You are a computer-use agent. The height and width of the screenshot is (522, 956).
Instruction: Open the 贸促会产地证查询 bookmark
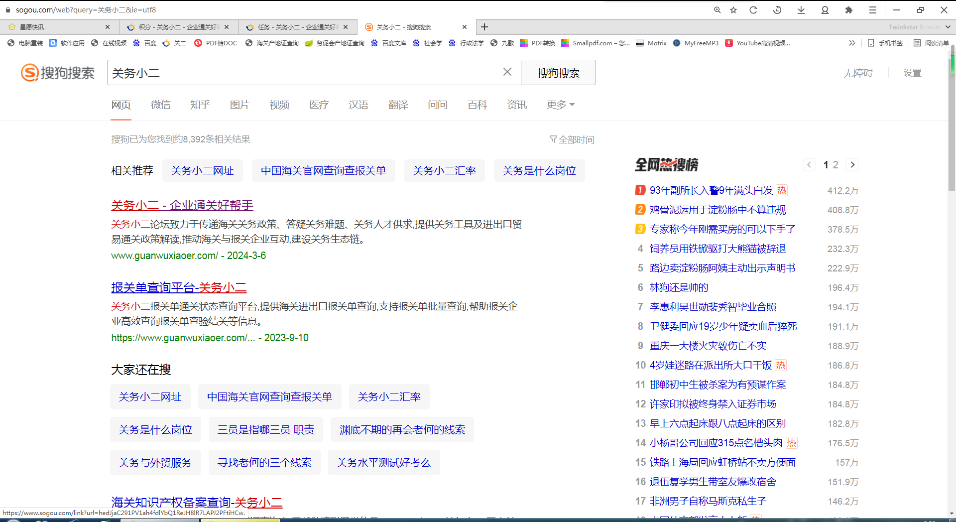click(335, 43)
